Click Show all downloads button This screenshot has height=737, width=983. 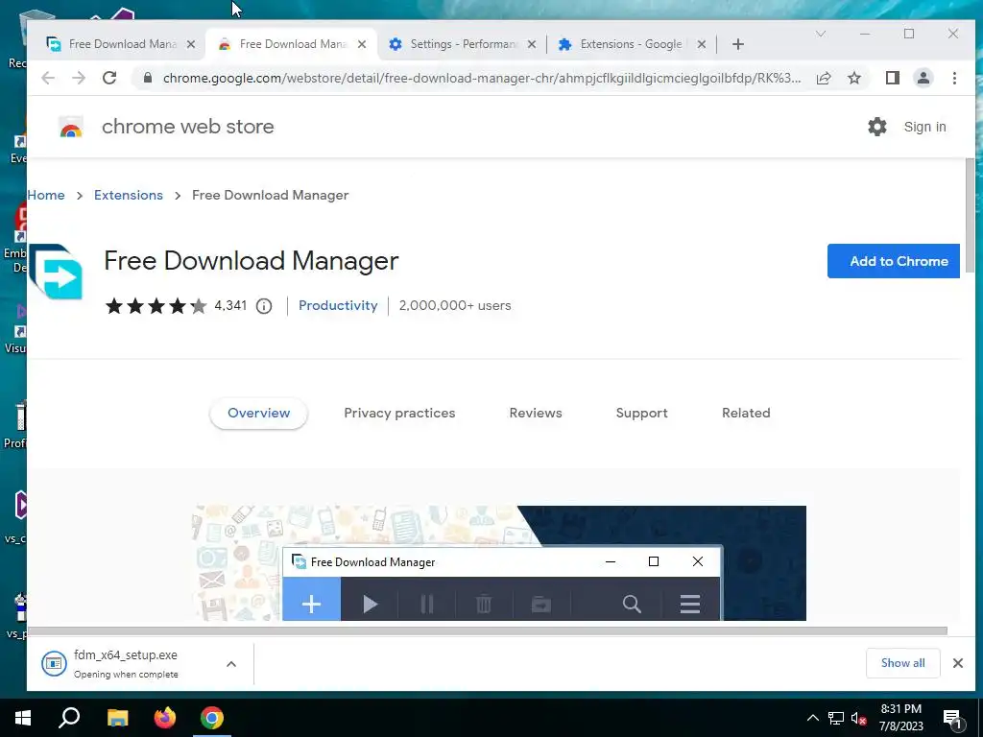902,663
